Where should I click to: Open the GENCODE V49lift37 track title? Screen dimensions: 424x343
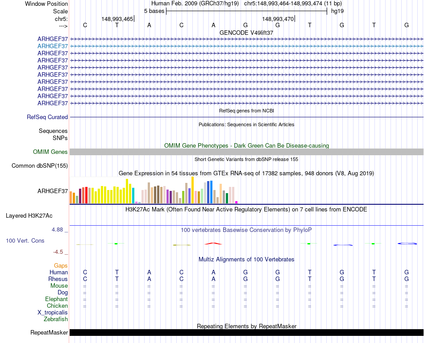(246, 33)
